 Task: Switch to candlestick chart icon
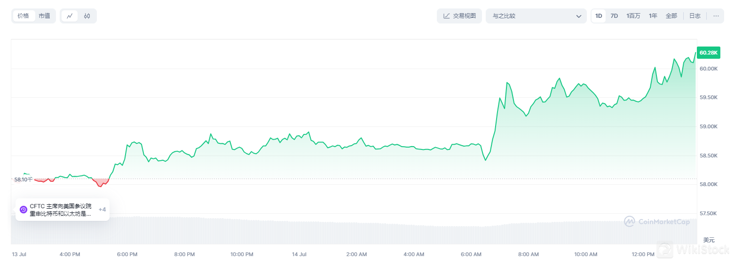87,16
